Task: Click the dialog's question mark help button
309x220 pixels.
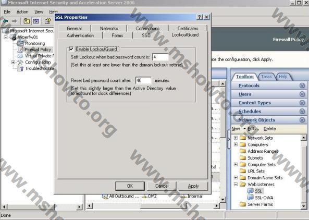Action: [x=200, y=17]
